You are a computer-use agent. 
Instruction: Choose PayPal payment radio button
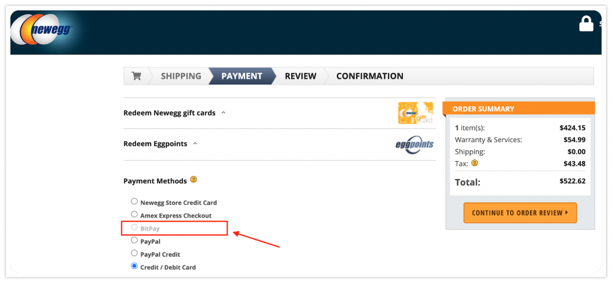tap(134, 240)
